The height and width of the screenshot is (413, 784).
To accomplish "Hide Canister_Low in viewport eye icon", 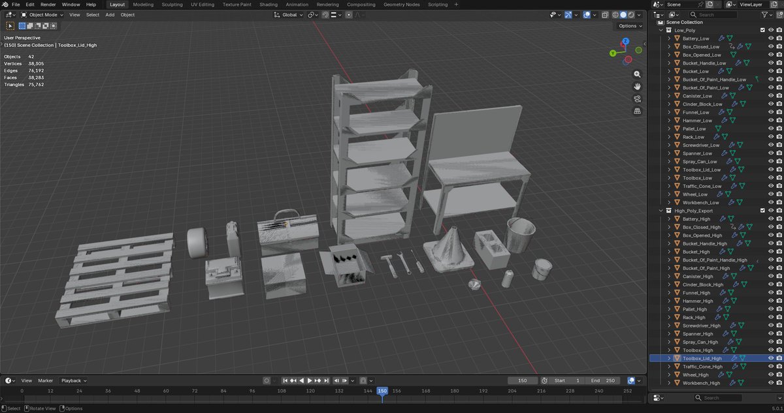I will [x=771, y=96].
